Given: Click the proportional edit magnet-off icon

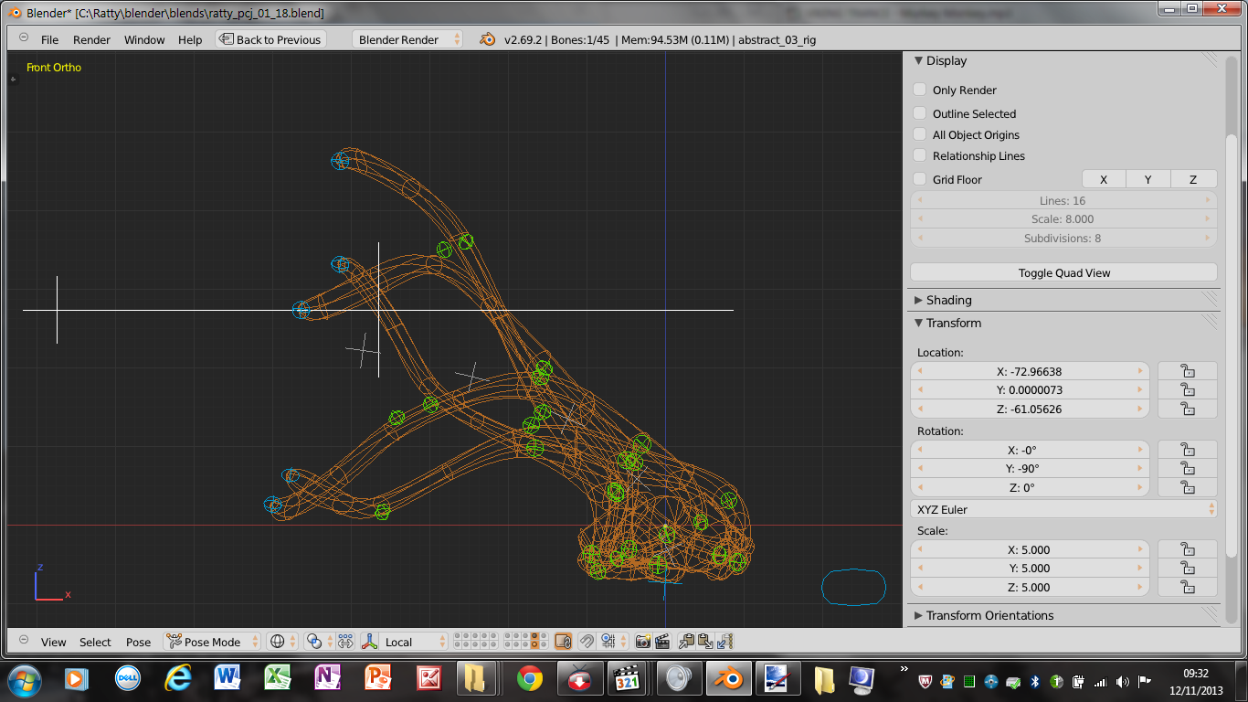Looking at the screenshot, I should coord(587,642).
